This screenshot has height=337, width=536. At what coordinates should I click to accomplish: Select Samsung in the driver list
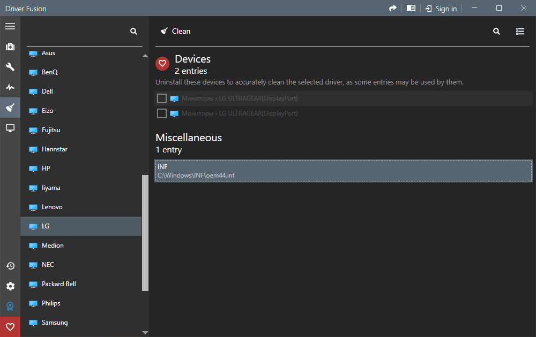[x=55, y=323]
